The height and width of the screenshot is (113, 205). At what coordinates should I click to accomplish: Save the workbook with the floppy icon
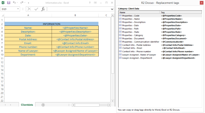[x=8, y=3]
